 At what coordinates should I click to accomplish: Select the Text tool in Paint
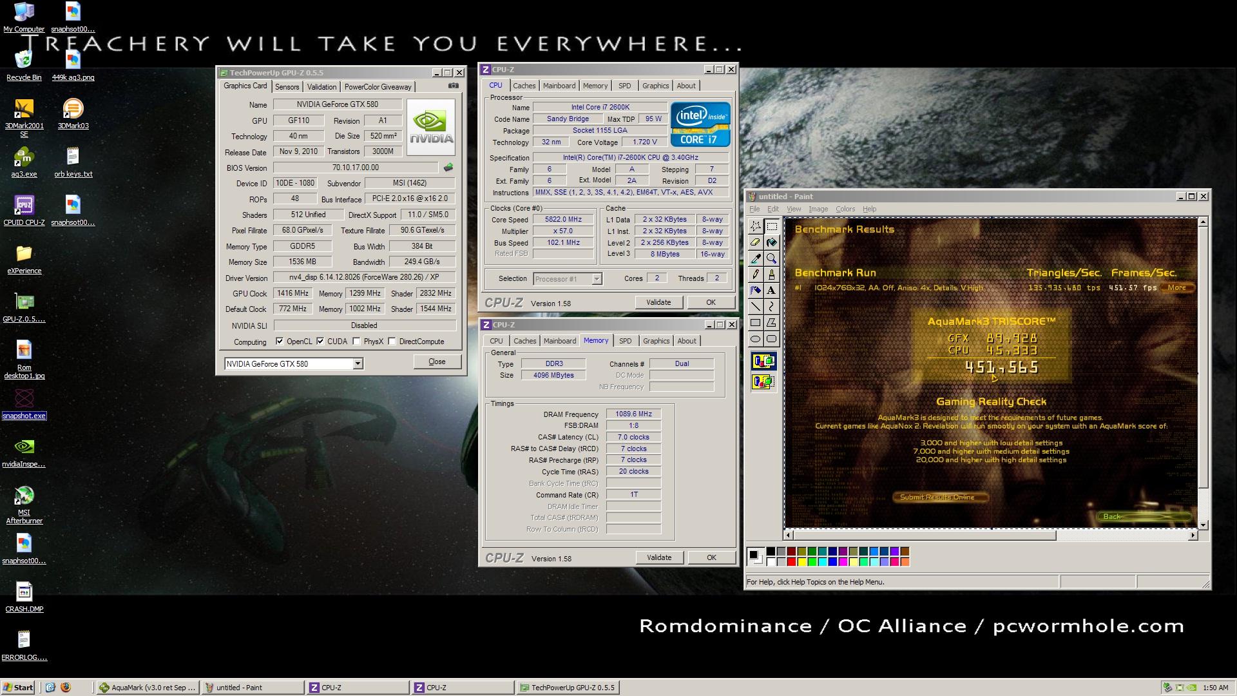[x=771, y=291]
